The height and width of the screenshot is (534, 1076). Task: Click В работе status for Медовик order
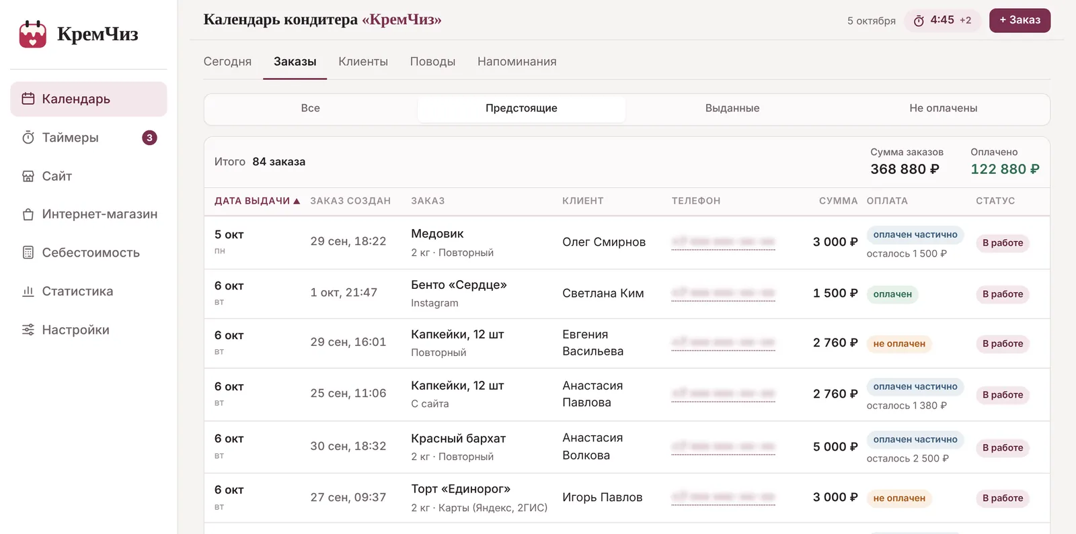1003,243
